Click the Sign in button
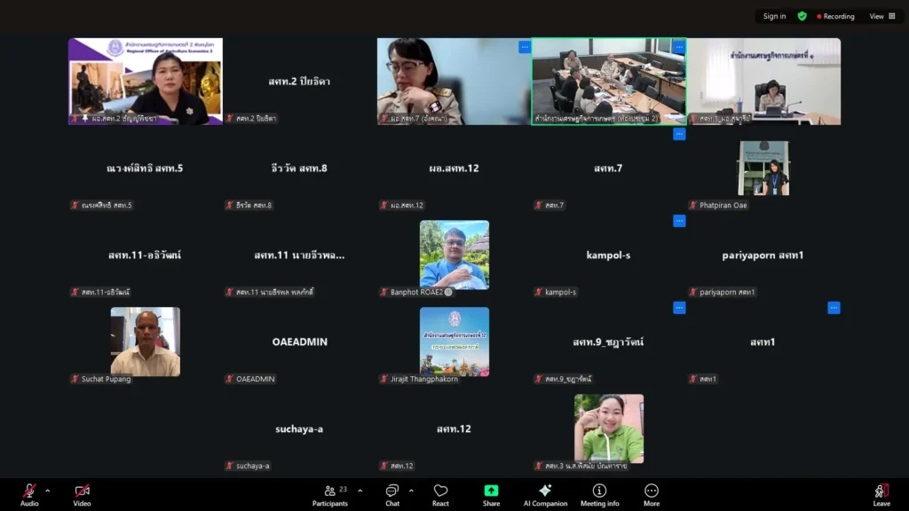Image resolution: width=909 pixels, height=511 pixels. click(x=774, y=16)
